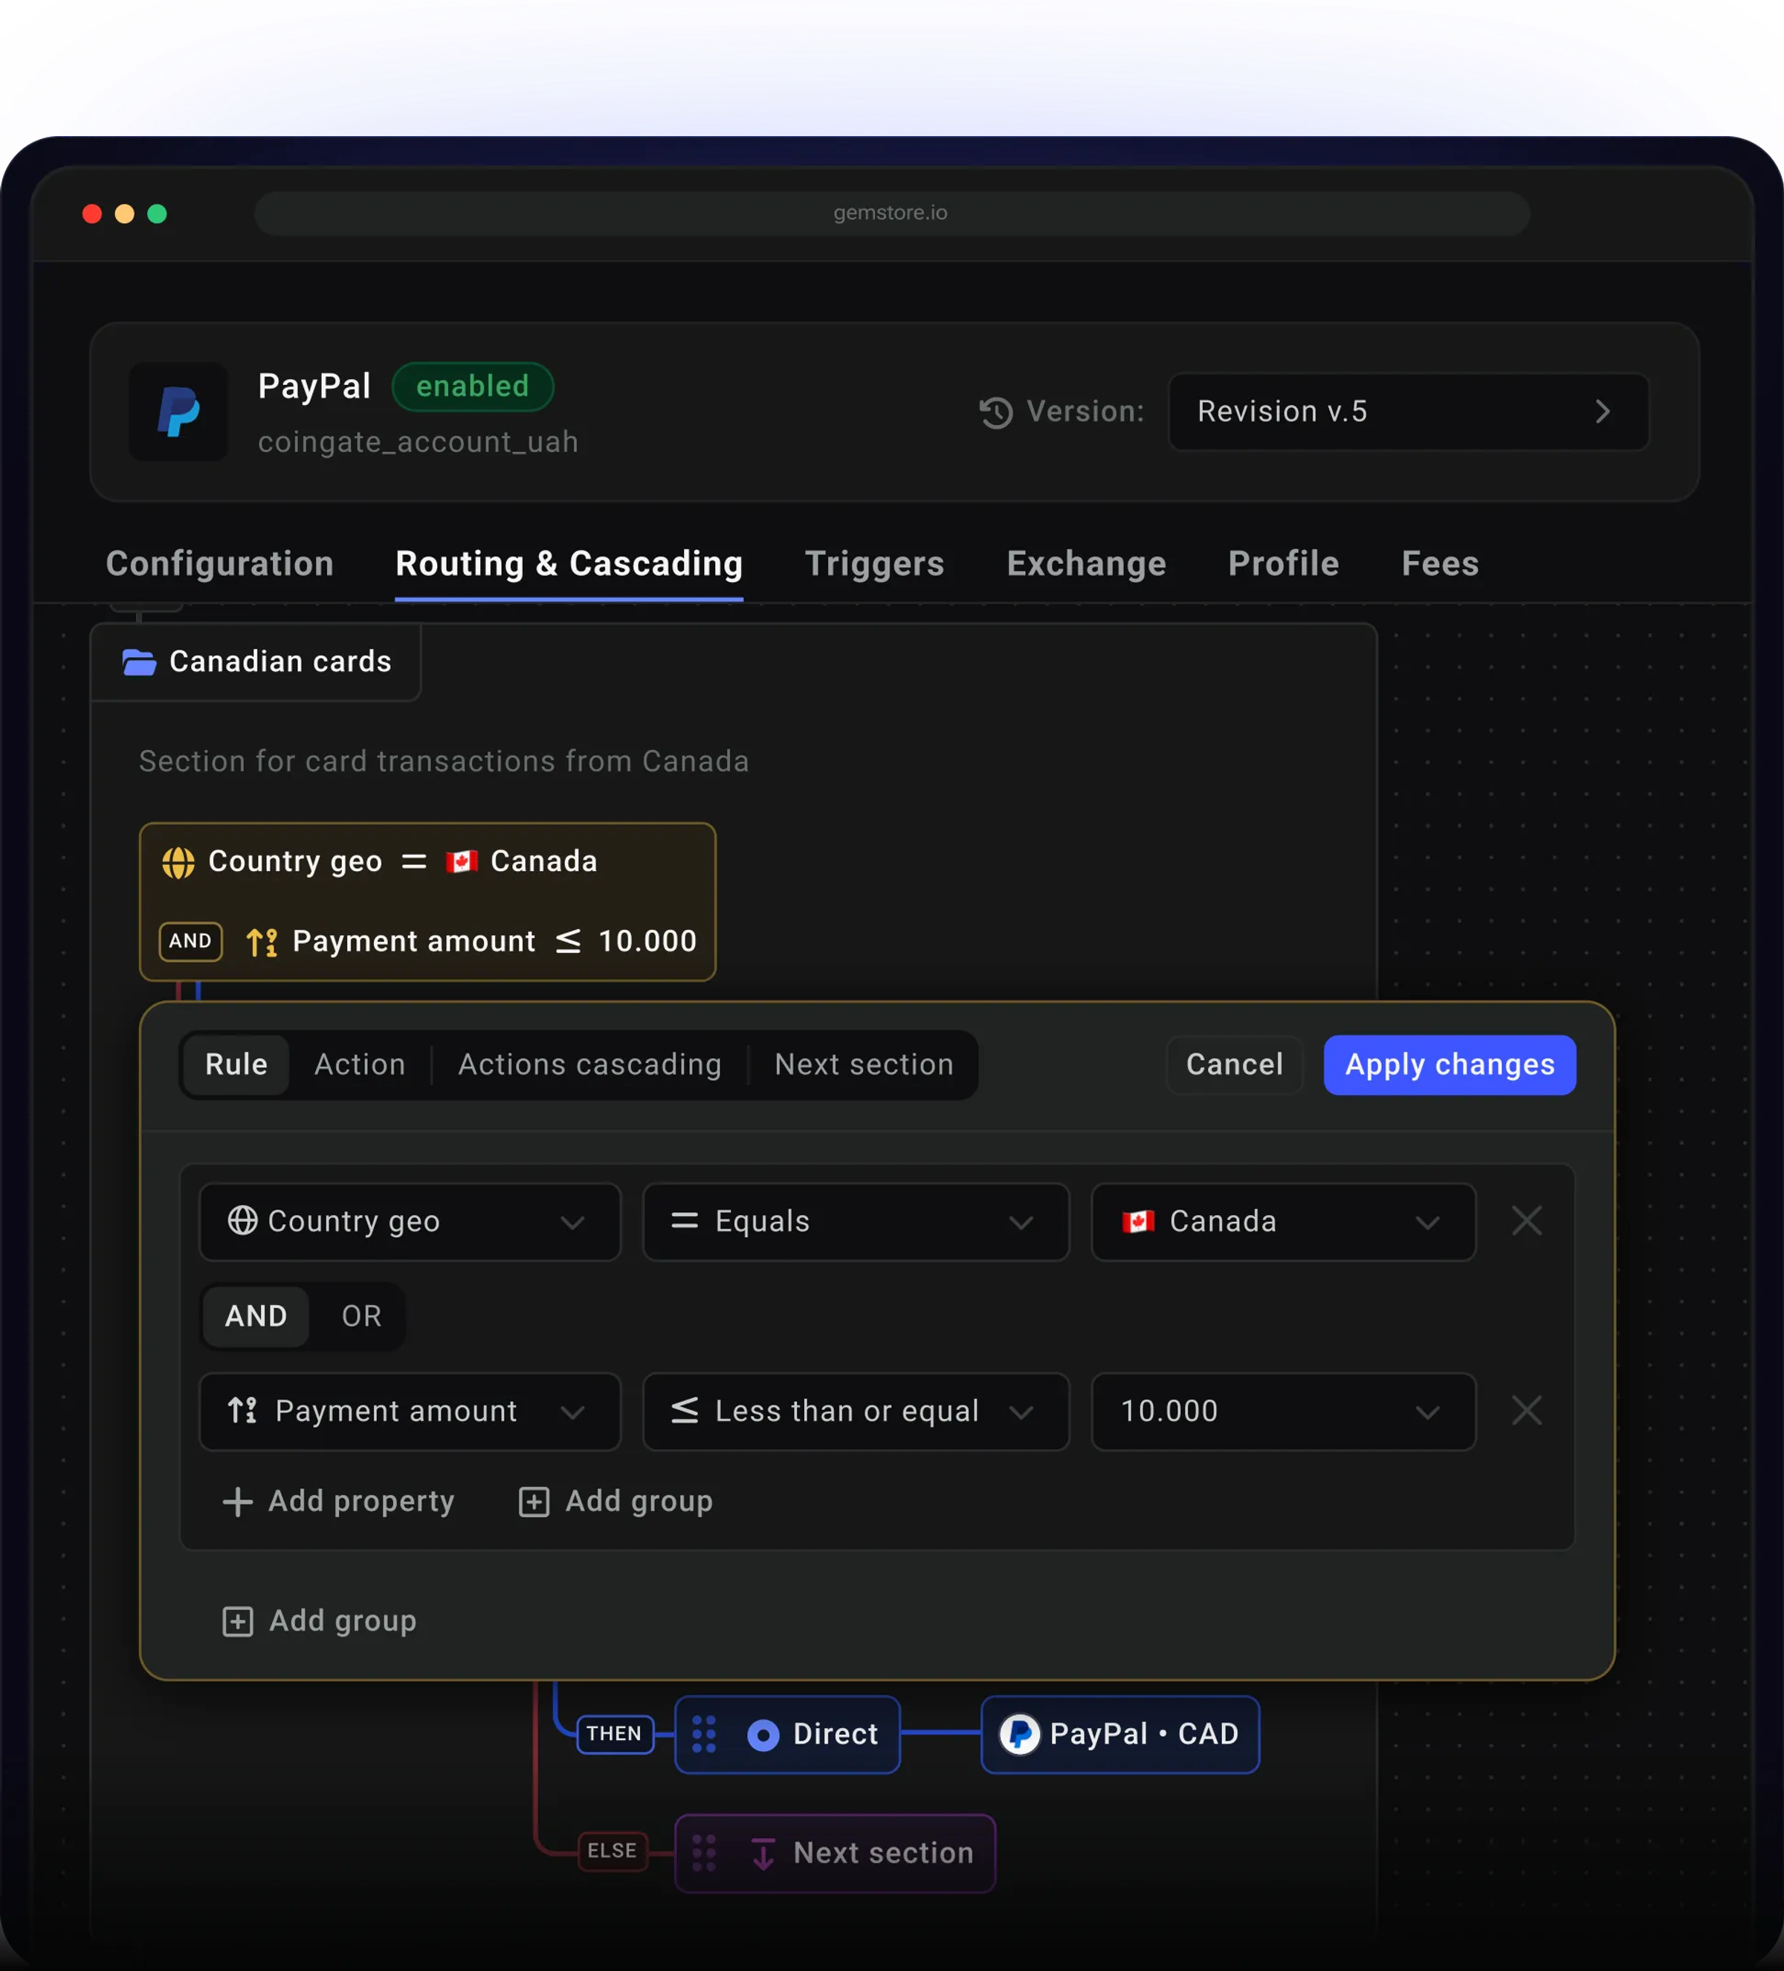Click the drag handle on Next section node
1784x1971 pixels.
(x=704, y=1854)
